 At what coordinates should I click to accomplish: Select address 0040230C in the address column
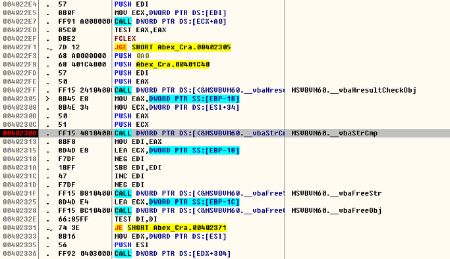(20, 124)
